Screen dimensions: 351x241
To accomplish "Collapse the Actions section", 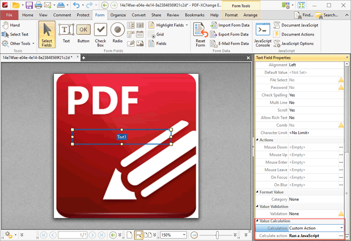I will coord(257,140).
